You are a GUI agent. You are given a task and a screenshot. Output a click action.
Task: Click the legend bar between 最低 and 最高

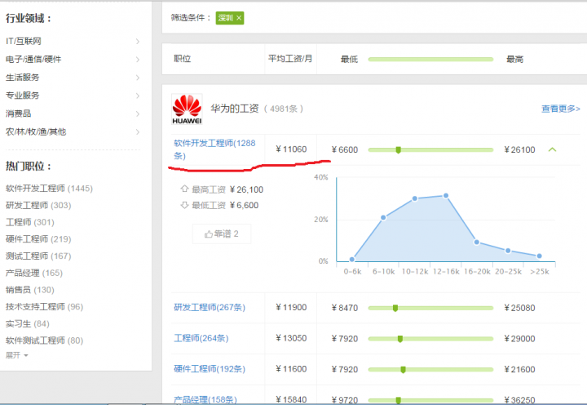(431, 60)
